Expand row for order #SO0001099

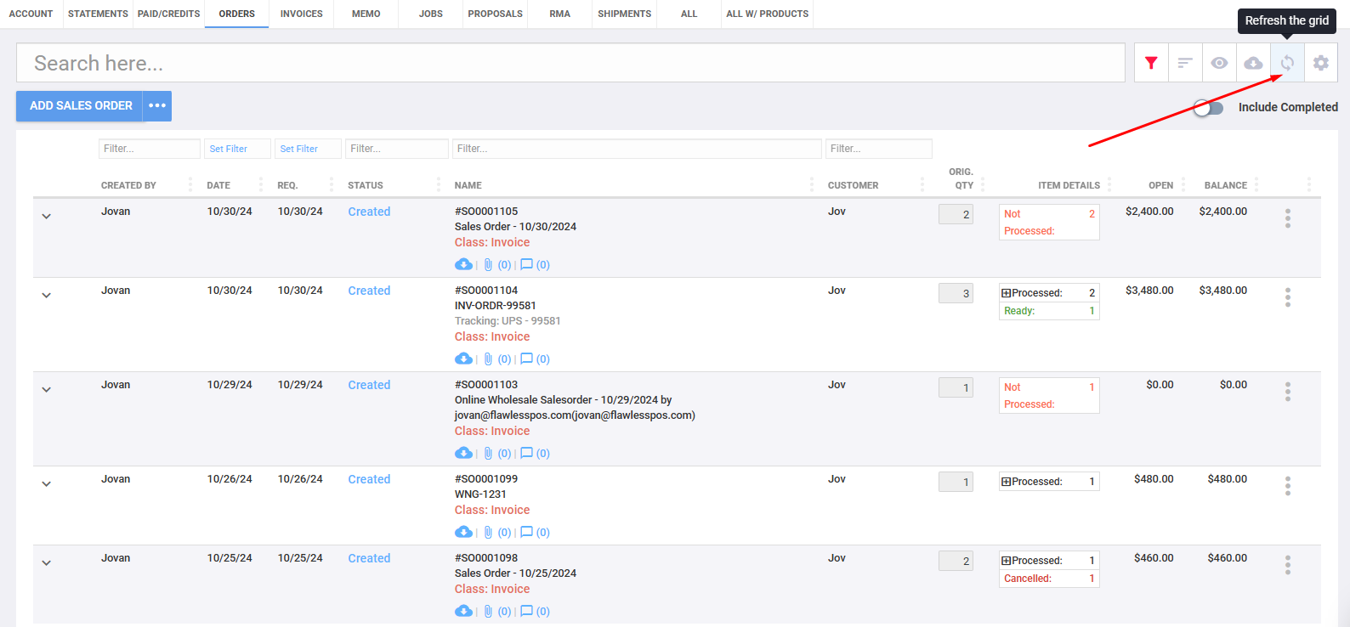47,484
